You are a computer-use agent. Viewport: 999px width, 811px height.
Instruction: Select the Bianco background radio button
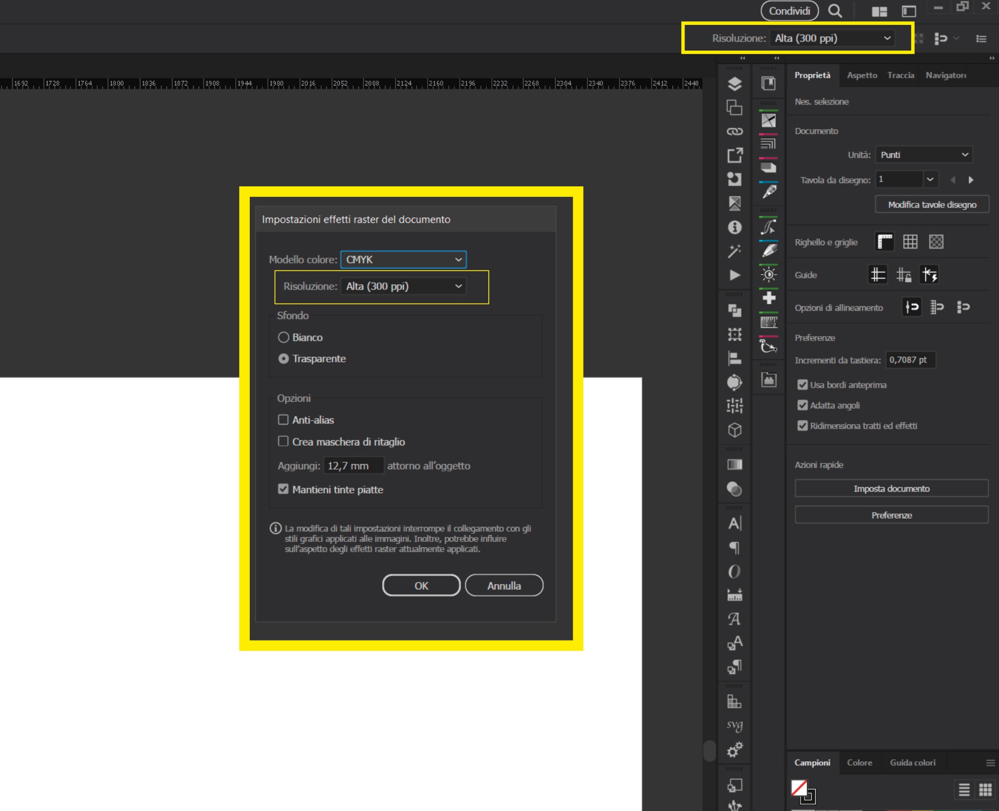[x=284, y=337]
